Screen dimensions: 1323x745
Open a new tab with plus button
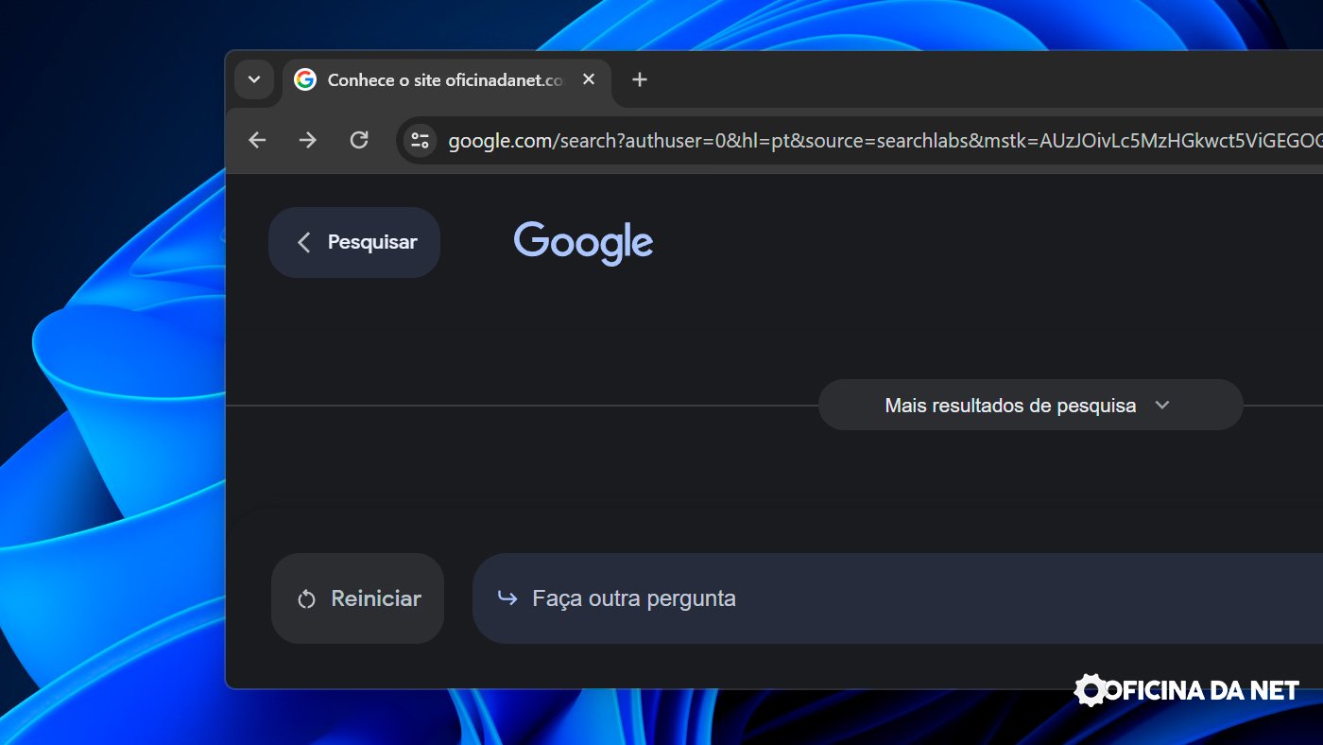640,80
